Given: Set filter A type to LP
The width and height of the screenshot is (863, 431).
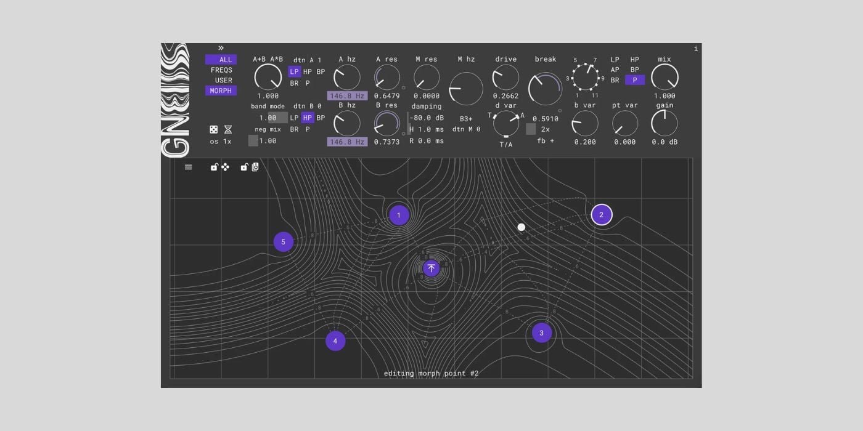Looking at the screenshot, I should (295, 71).
